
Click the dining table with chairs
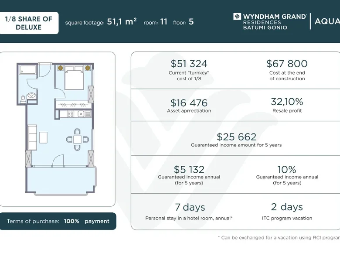[x=77, y=140]
